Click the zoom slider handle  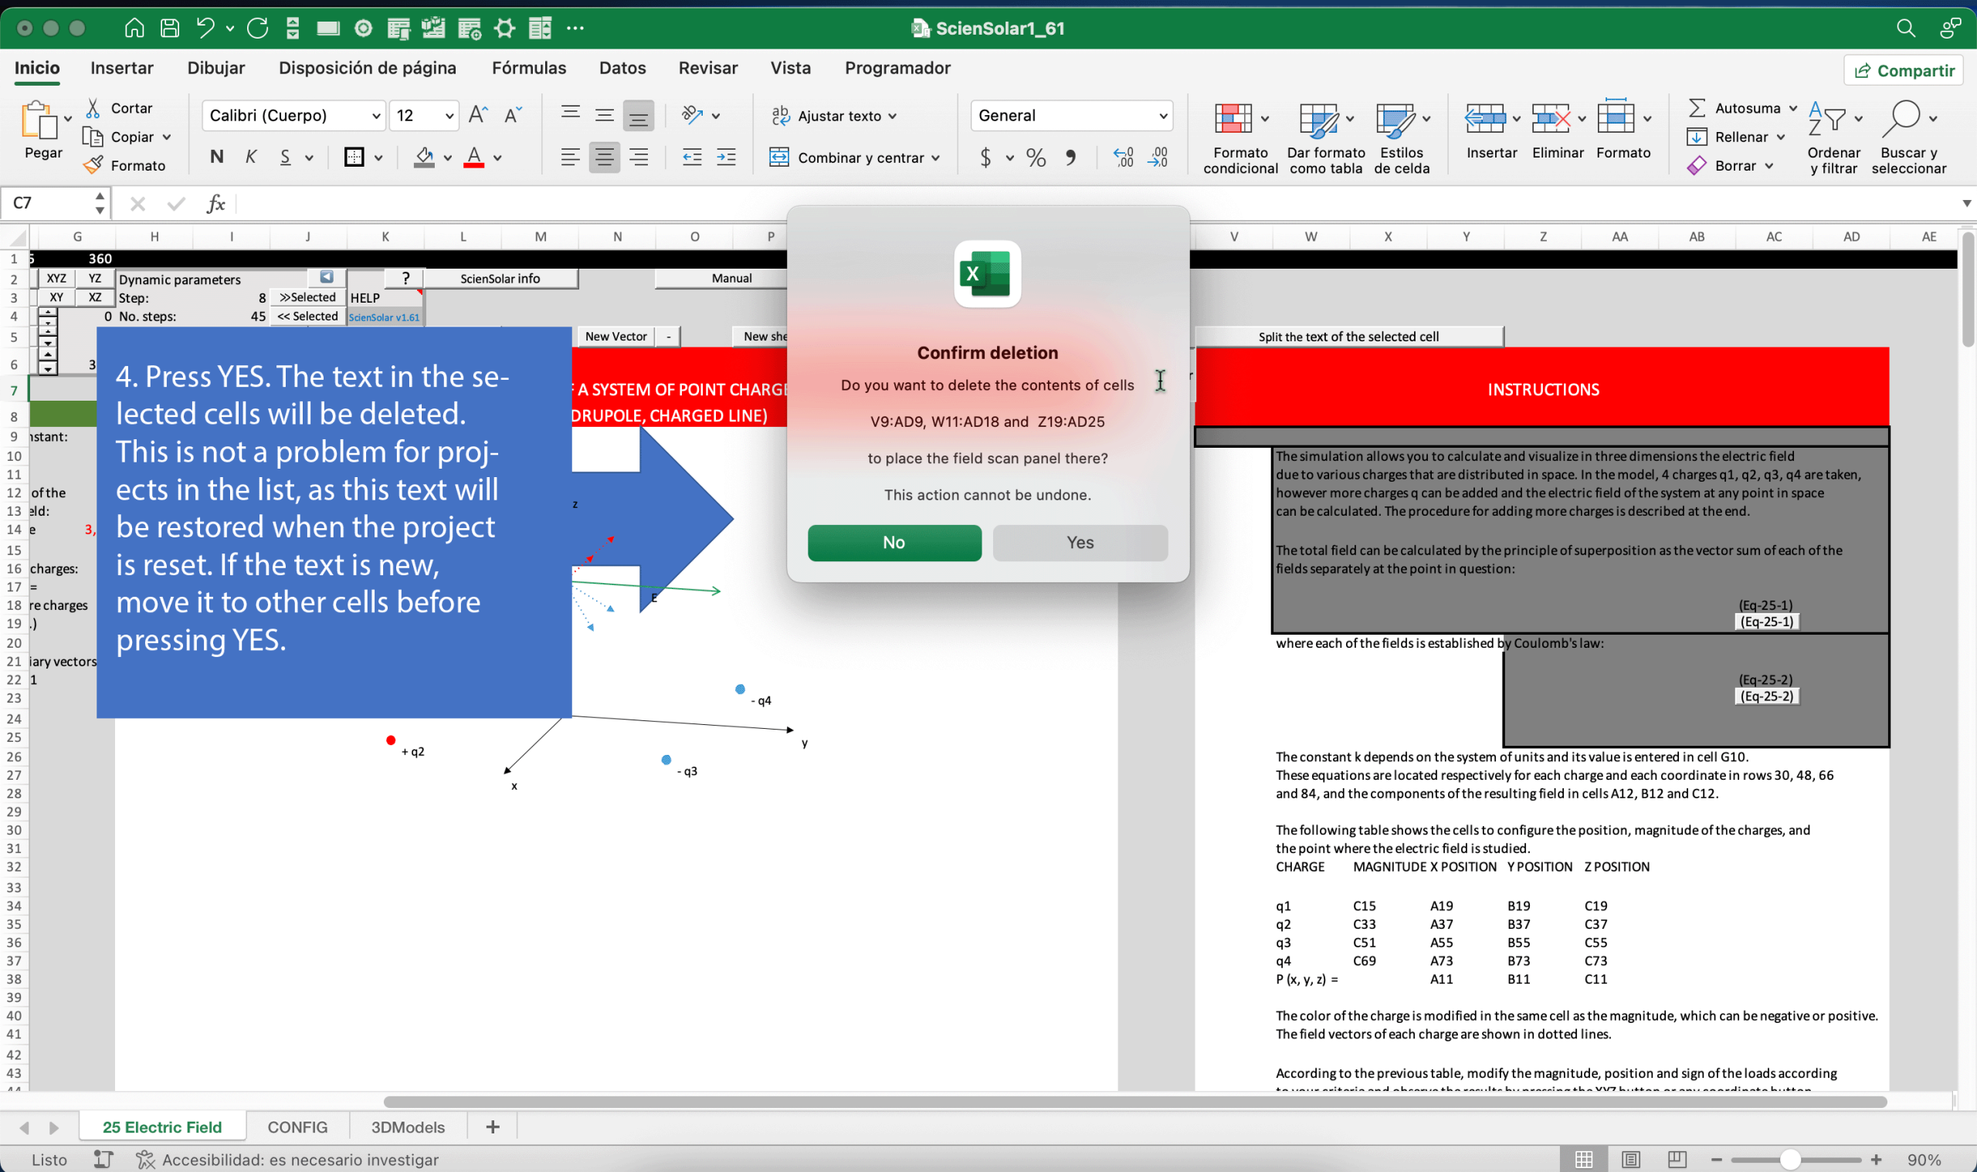click(x=1789, y=1159)
